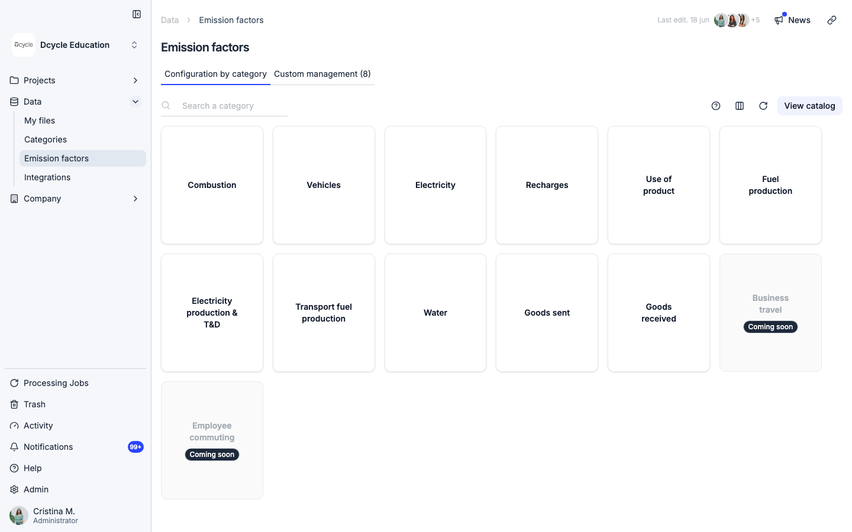
Task: Click the Trash bin icon
Action: [14, 404]
